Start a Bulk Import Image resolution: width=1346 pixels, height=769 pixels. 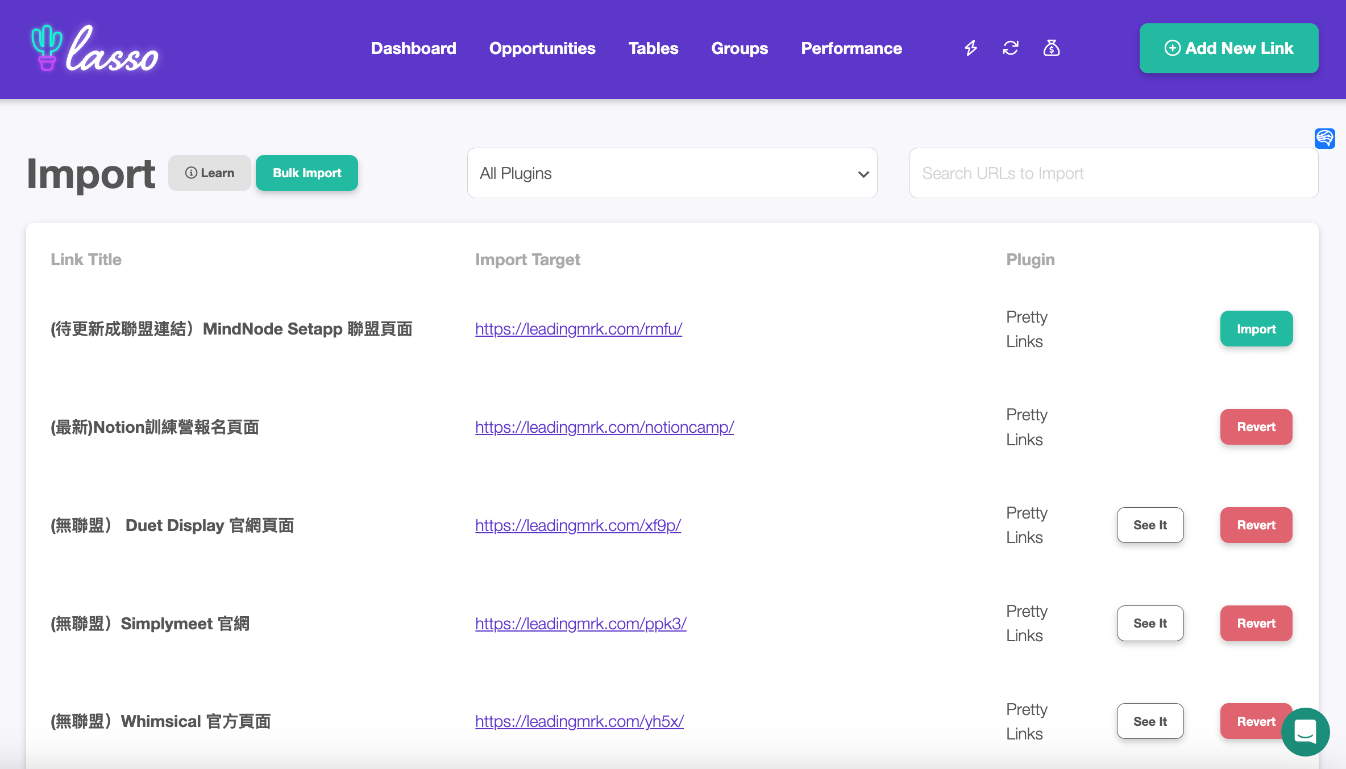click(x=307, y=173)
